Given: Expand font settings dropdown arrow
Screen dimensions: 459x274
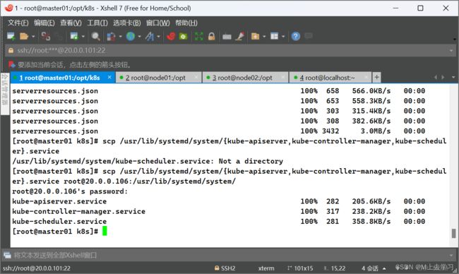Looking at the screenshot, I should point(158,37).
